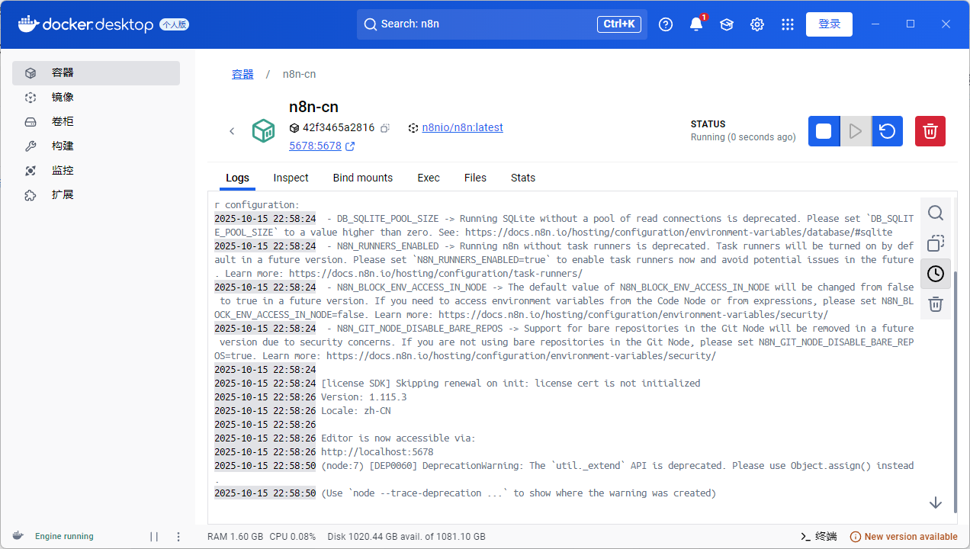Open the notifications bell
Screen dimensions: 970x549
click(x=696, y=24)
